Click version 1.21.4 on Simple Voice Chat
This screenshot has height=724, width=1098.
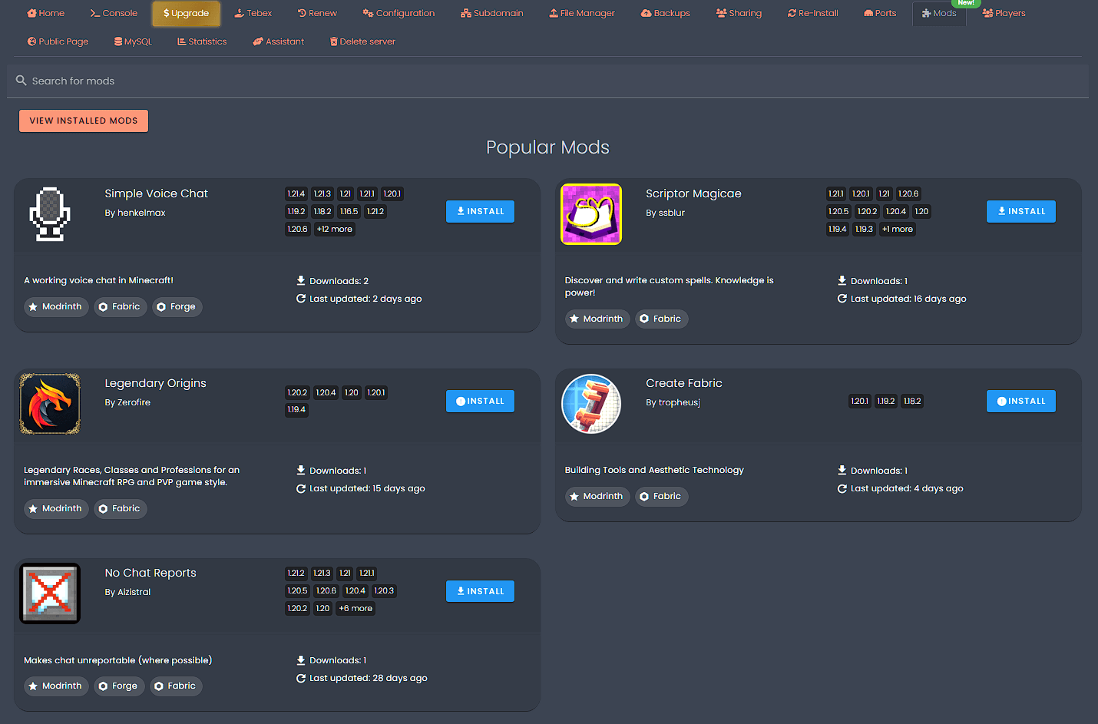click(x=296, y=193)
